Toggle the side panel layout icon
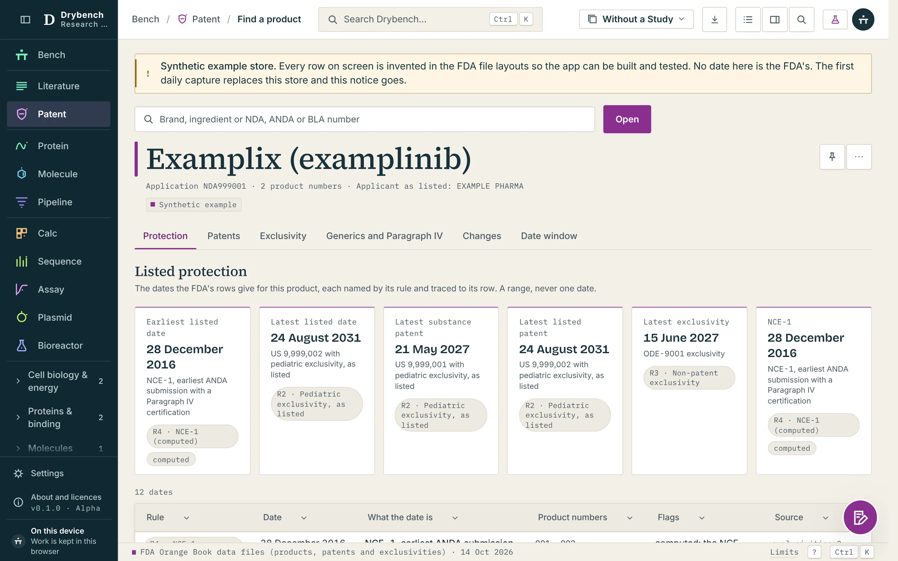The height and width of the screenshot is (561, 898). click(x=775, y=19)
